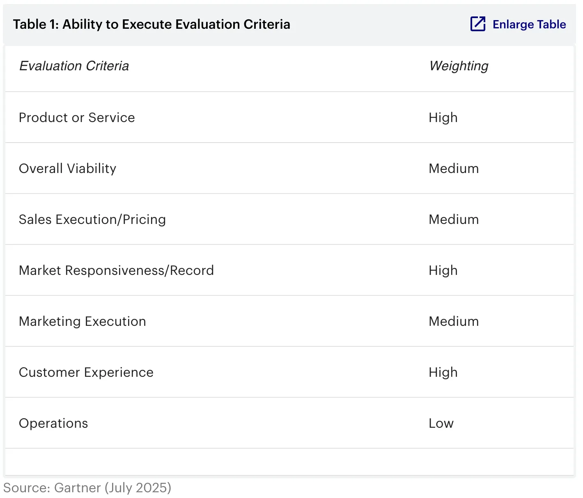Click the Table 1 title heading
583x498 pixels.
click(151, 25)
